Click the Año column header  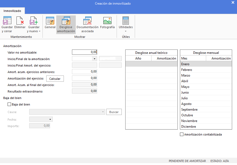click(138, 58)
